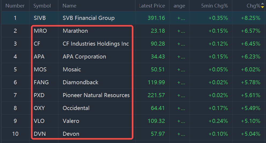266x143 pixels.
Task: Sort by the Chg% column sort arrows
Action: [x=263, y=6]
